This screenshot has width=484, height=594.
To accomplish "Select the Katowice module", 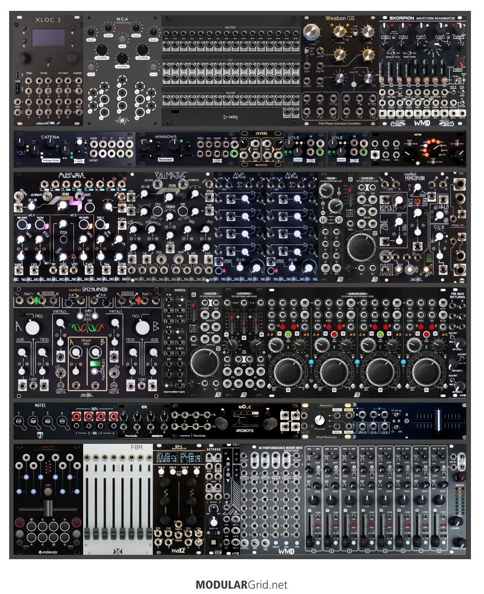I will [244, 342].
